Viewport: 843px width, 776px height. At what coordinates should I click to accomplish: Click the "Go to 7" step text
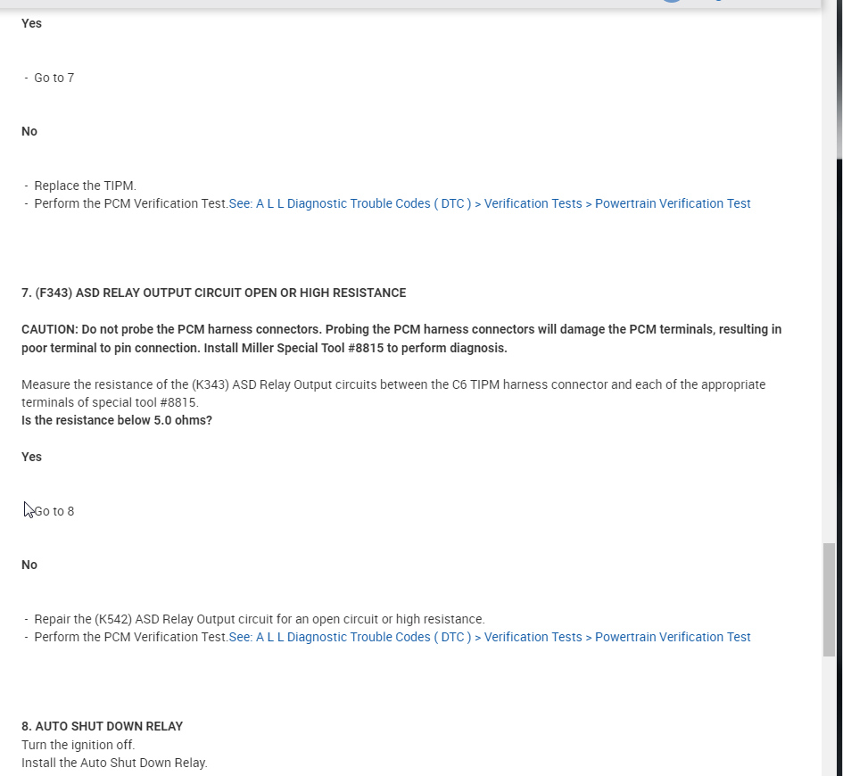[54, 78]
